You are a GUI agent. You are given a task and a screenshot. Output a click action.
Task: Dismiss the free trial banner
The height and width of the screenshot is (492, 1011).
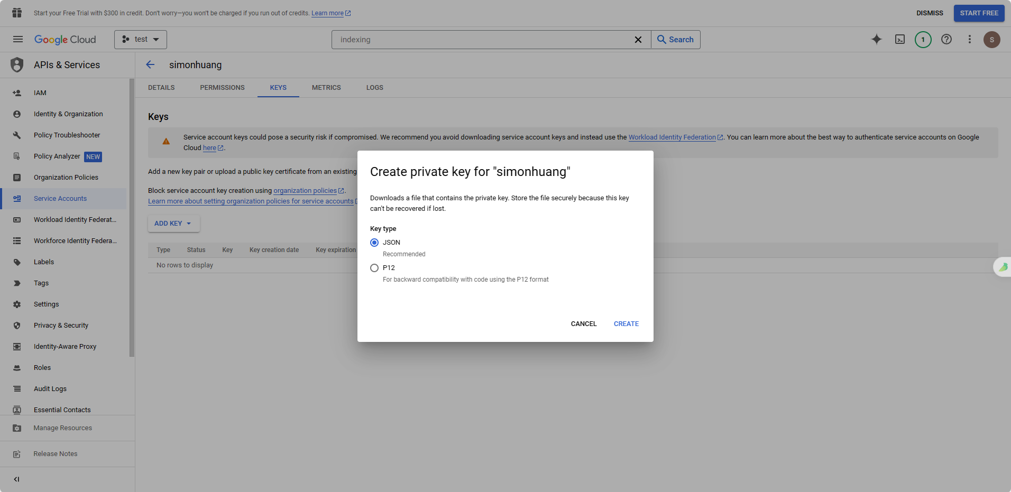[x=930, y=13]
